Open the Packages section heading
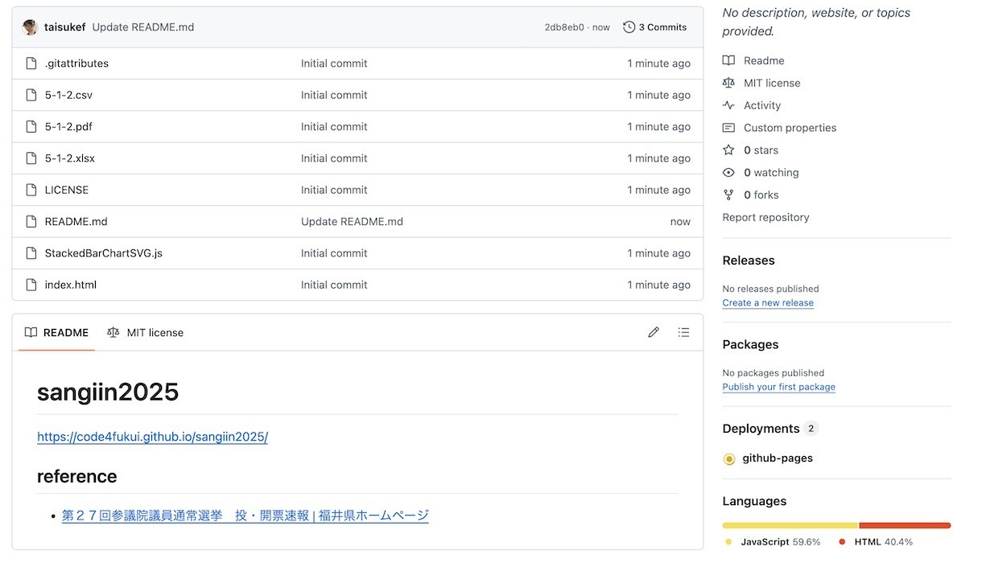This screenshot has height=571, width=982. click(750, 345)
